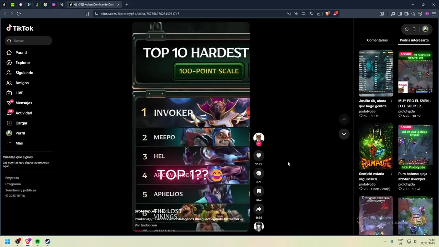
Task: Click Términos y políticas footer link
Action: point(21,190)
